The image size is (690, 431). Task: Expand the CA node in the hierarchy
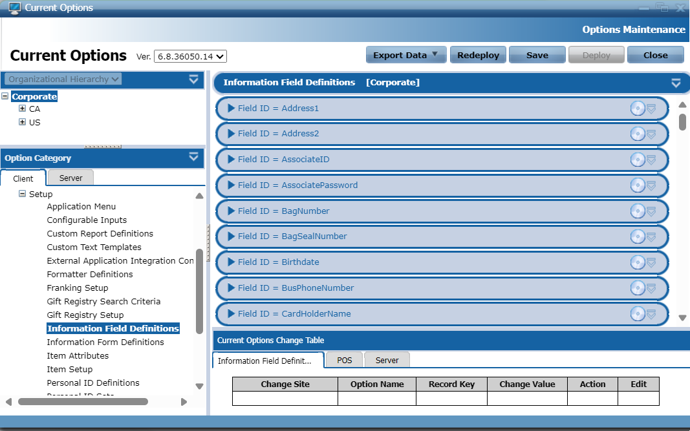(x=23, y=109)
